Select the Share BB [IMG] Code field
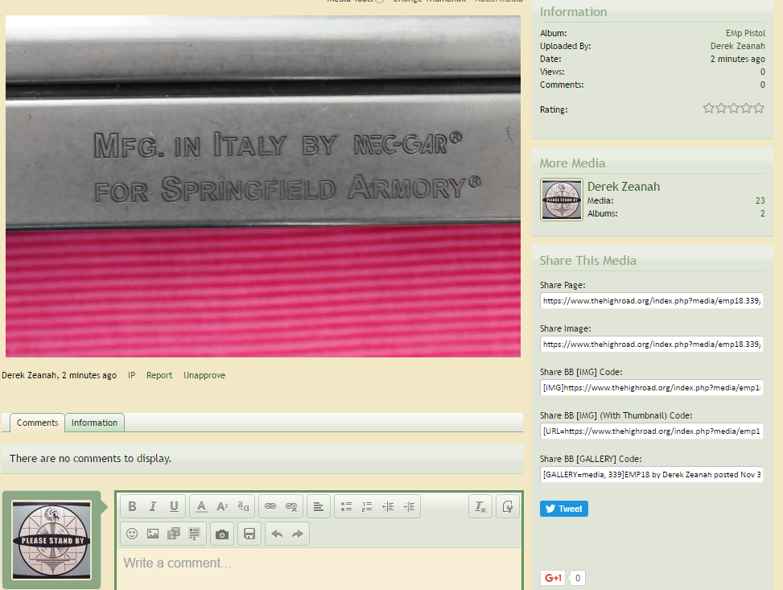Image resolution: width=783 pixels, height=590 pixels. (651, 388)
